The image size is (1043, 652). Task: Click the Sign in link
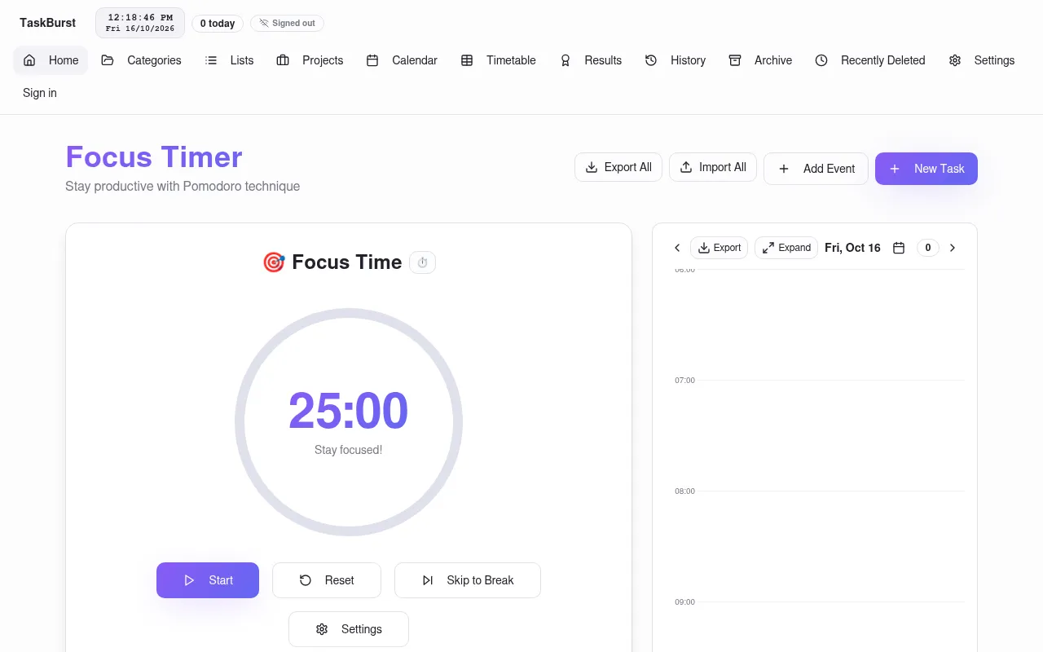click(x=40, y=93)
